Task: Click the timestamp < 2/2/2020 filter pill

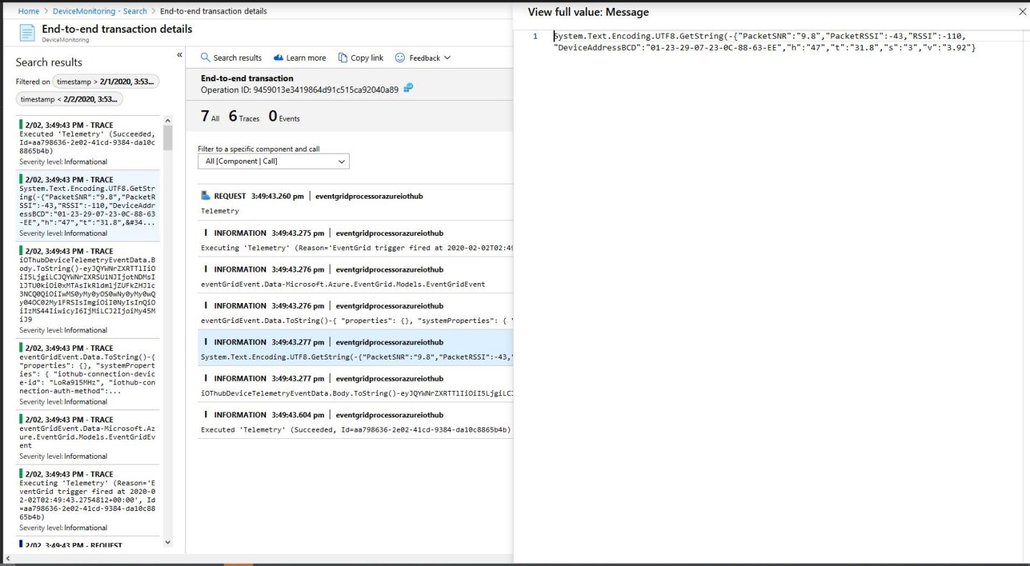Action: coord(69,99)
